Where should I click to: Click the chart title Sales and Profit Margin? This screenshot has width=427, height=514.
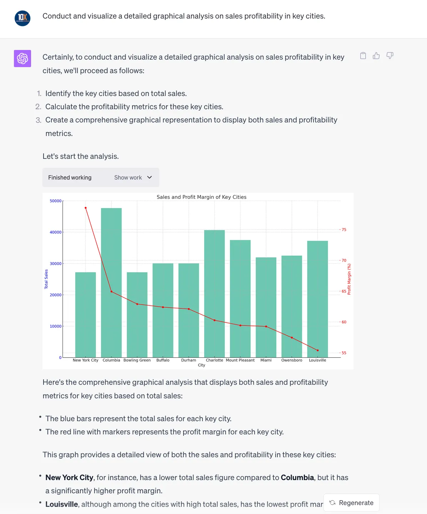pos(201,197)
